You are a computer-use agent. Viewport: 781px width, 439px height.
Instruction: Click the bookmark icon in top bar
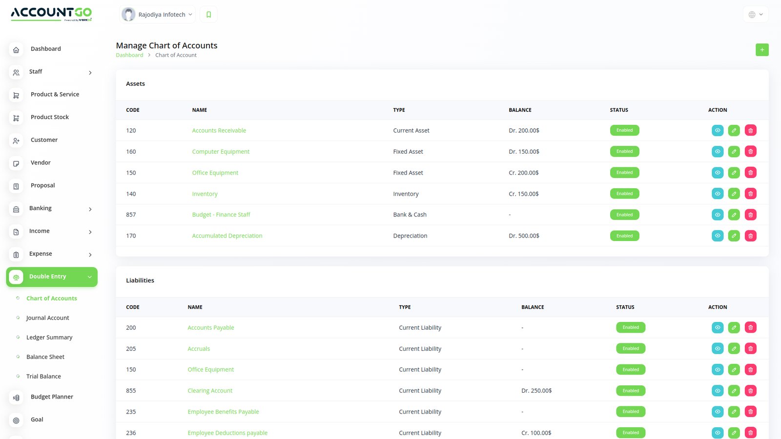click(208, 15)
